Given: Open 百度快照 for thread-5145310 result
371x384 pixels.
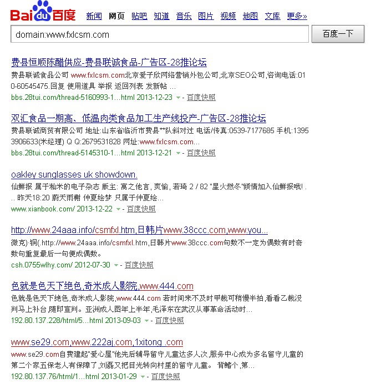Looking at the screenshot, I should (201, 153).
